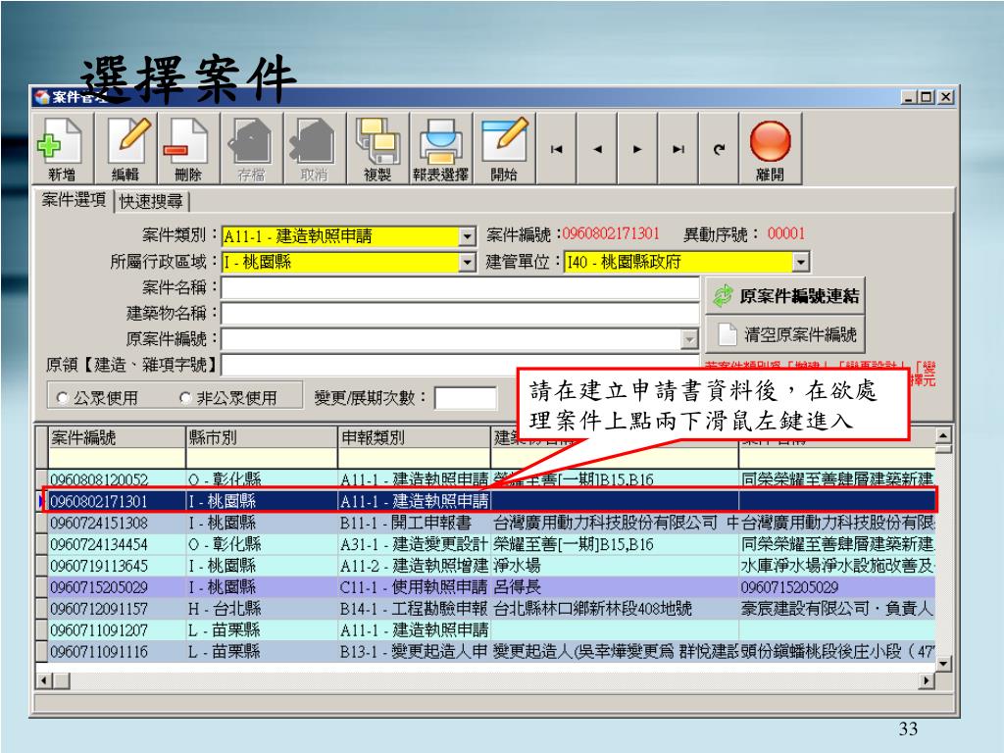Select row 0960712091157
Image resolution: width=1004 pixels, height=753 pixels.
[491, 609]
